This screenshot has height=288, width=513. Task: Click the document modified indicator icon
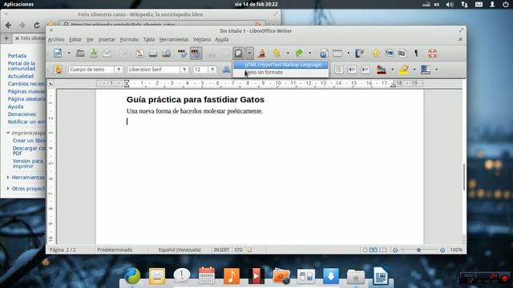[249, 250]
